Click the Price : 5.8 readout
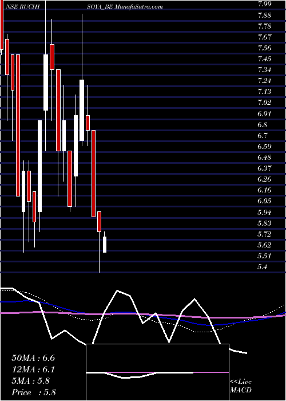 tap(34, 392)
